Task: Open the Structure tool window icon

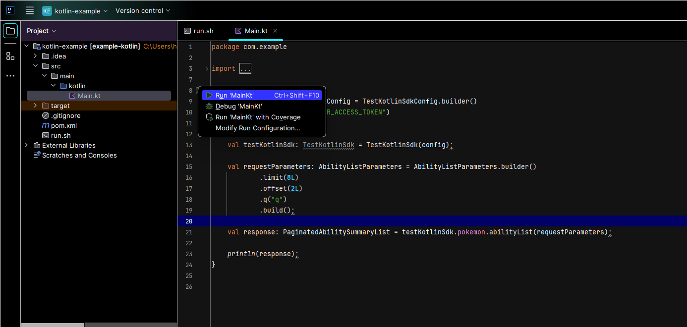Action: coord(10,56)
